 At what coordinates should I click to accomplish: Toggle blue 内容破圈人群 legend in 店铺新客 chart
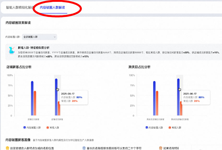32,128
